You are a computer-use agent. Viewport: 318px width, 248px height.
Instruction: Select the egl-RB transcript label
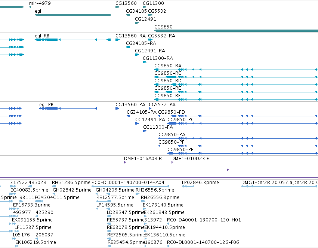[42, 36]
